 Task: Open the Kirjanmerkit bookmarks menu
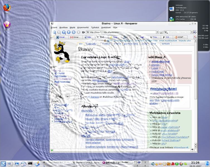[83, 28]
